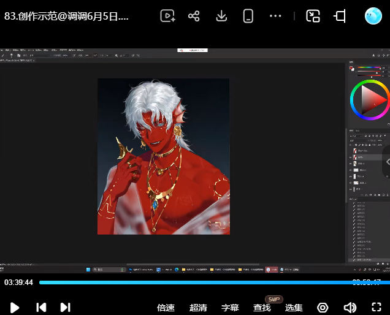This screenshot has width=390, height=315.
Task: Change the 超清 video quality
Action: point(198,308)
